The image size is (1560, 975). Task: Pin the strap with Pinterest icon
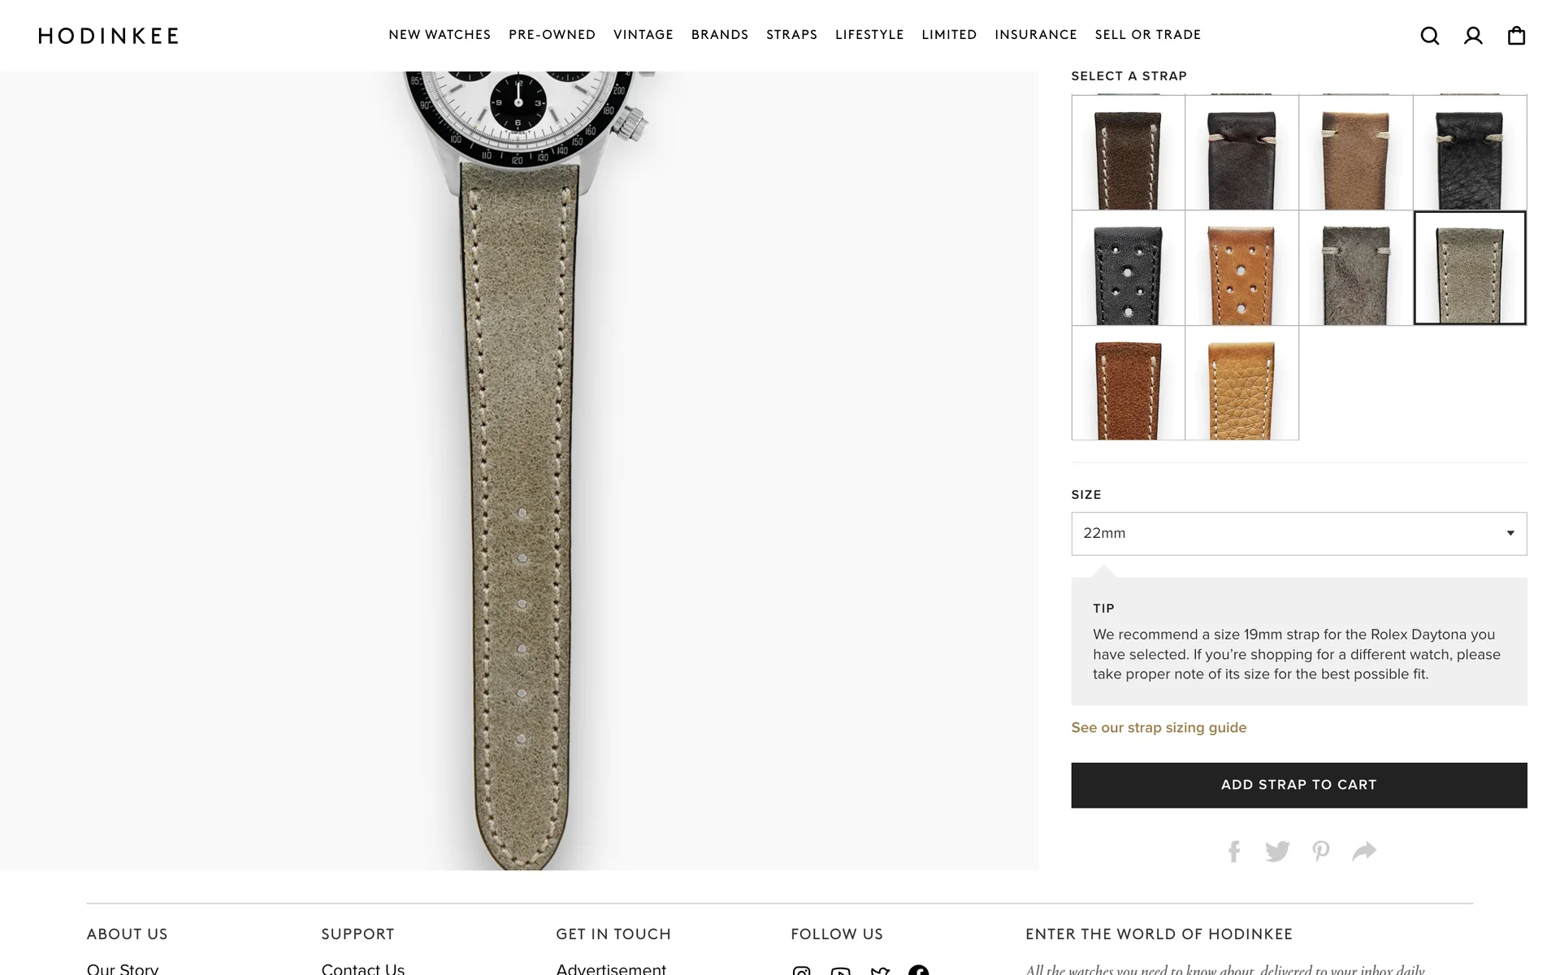point(1321,851)
